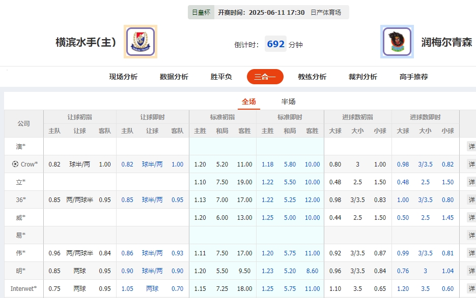Click the countdown value 692
This screenshot has width=476, height=298.
275,44
